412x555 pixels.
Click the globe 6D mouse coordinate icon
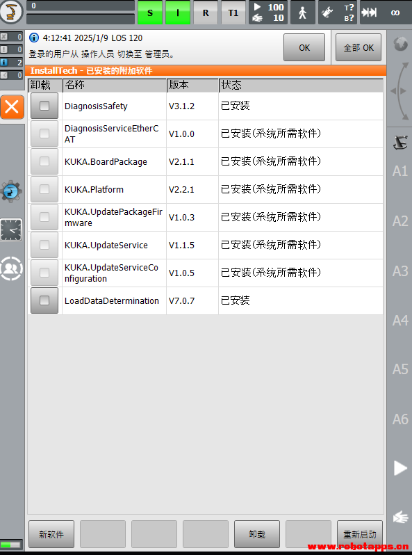[401, 44]
